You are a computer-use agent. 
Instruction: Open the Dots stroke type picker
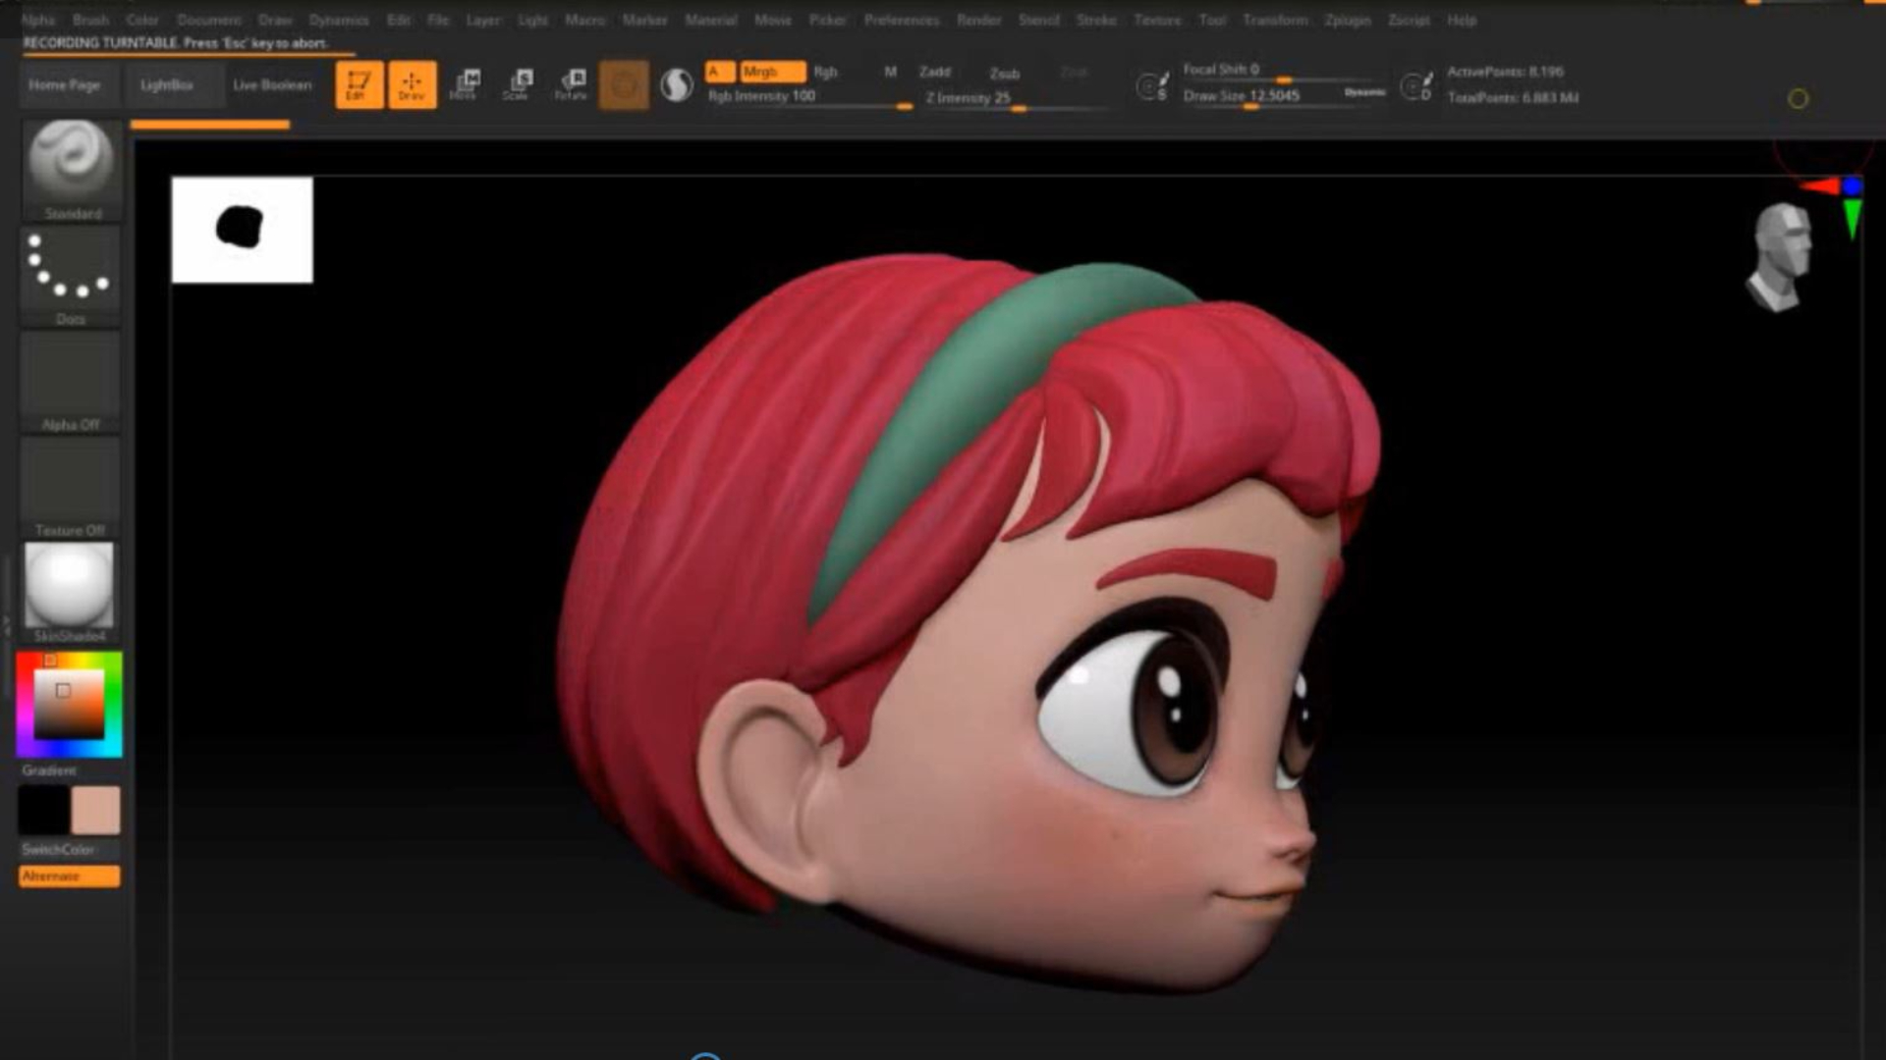click(x=71, y=270)
